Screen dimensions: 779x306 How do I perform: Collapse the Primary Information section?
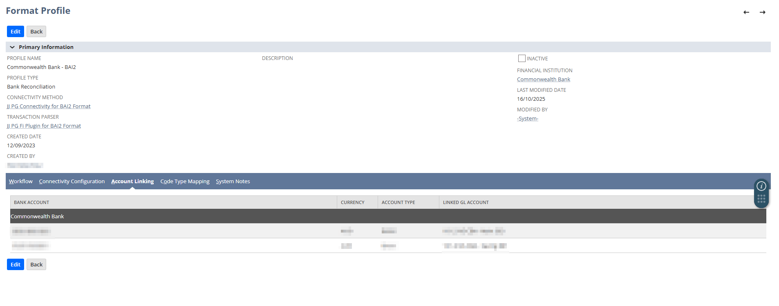[x=12, y=47]
